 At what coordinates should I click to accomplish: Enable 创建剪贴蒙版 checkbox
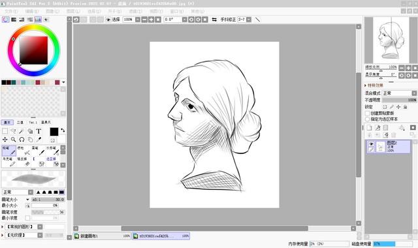[367, 113]
